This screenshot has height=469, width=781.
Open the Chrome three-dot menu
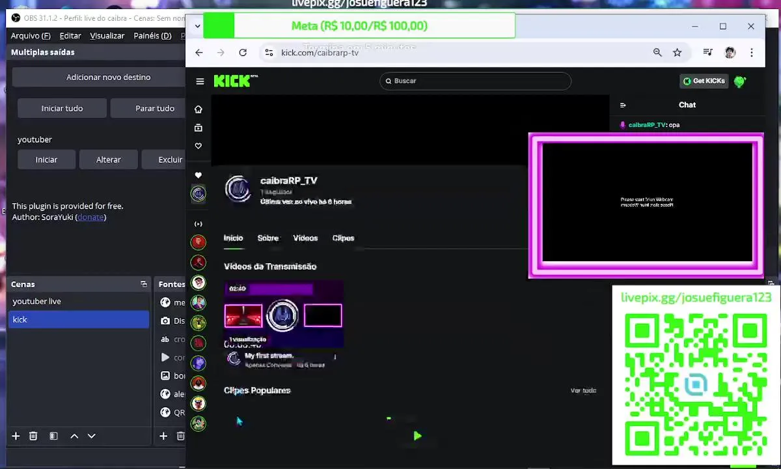752,53
